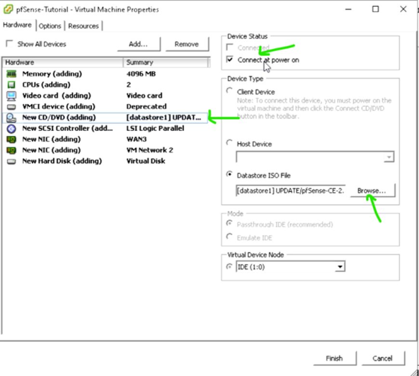Click the New CD/DVD disc icon

click(11, 118)
